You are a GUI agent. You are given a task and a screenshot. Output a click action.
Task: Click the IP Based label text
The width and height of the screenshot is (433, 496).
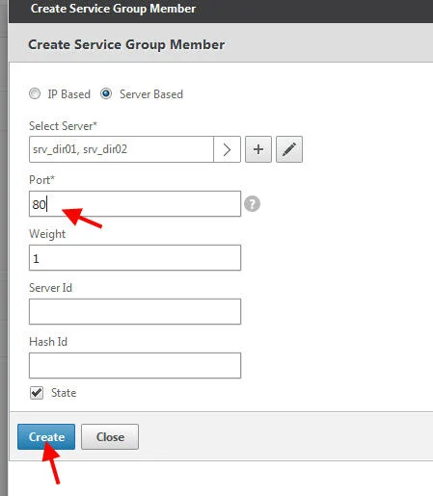coord(69,94)
